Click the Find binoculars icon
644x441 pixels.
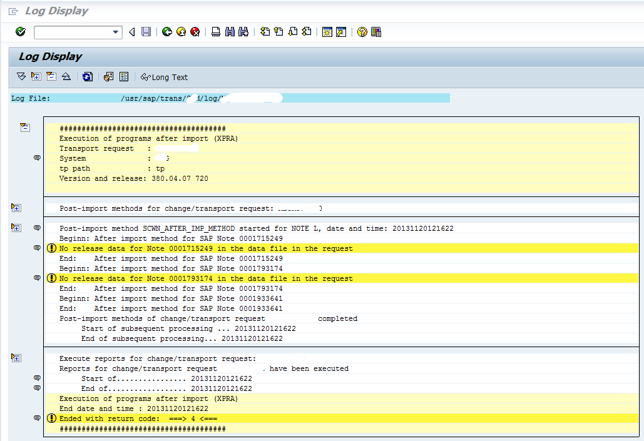tap(230, 32)
